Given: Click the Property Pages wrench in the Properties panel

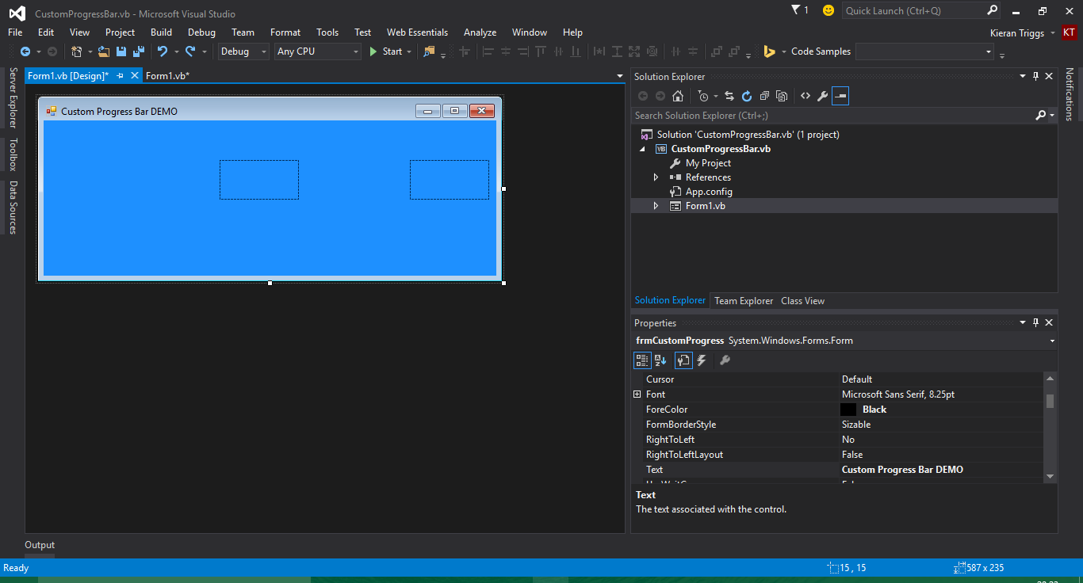Looking at the screenshot, I should (x=725, y=360).
